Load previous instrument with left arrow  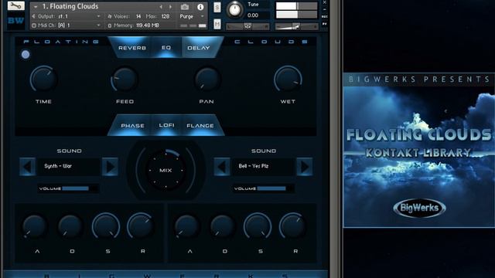click(x=161, y=7)
